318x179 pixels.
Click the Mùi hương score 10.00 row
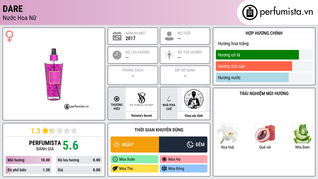click(x=29, y=160)
